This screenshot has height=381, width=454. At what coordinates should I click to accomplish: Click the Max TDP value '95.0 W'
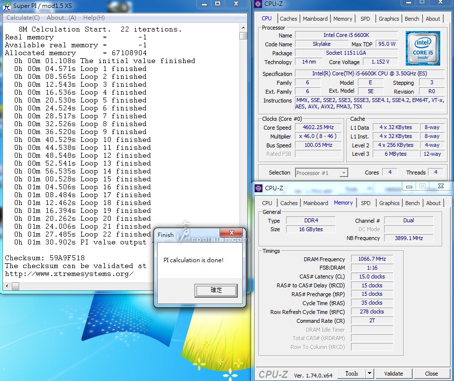click(x=387, y=44)
